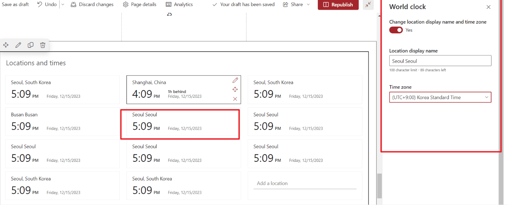Open the Analytics view
Viewport: 508px width, 205px height.
(179, 4)
